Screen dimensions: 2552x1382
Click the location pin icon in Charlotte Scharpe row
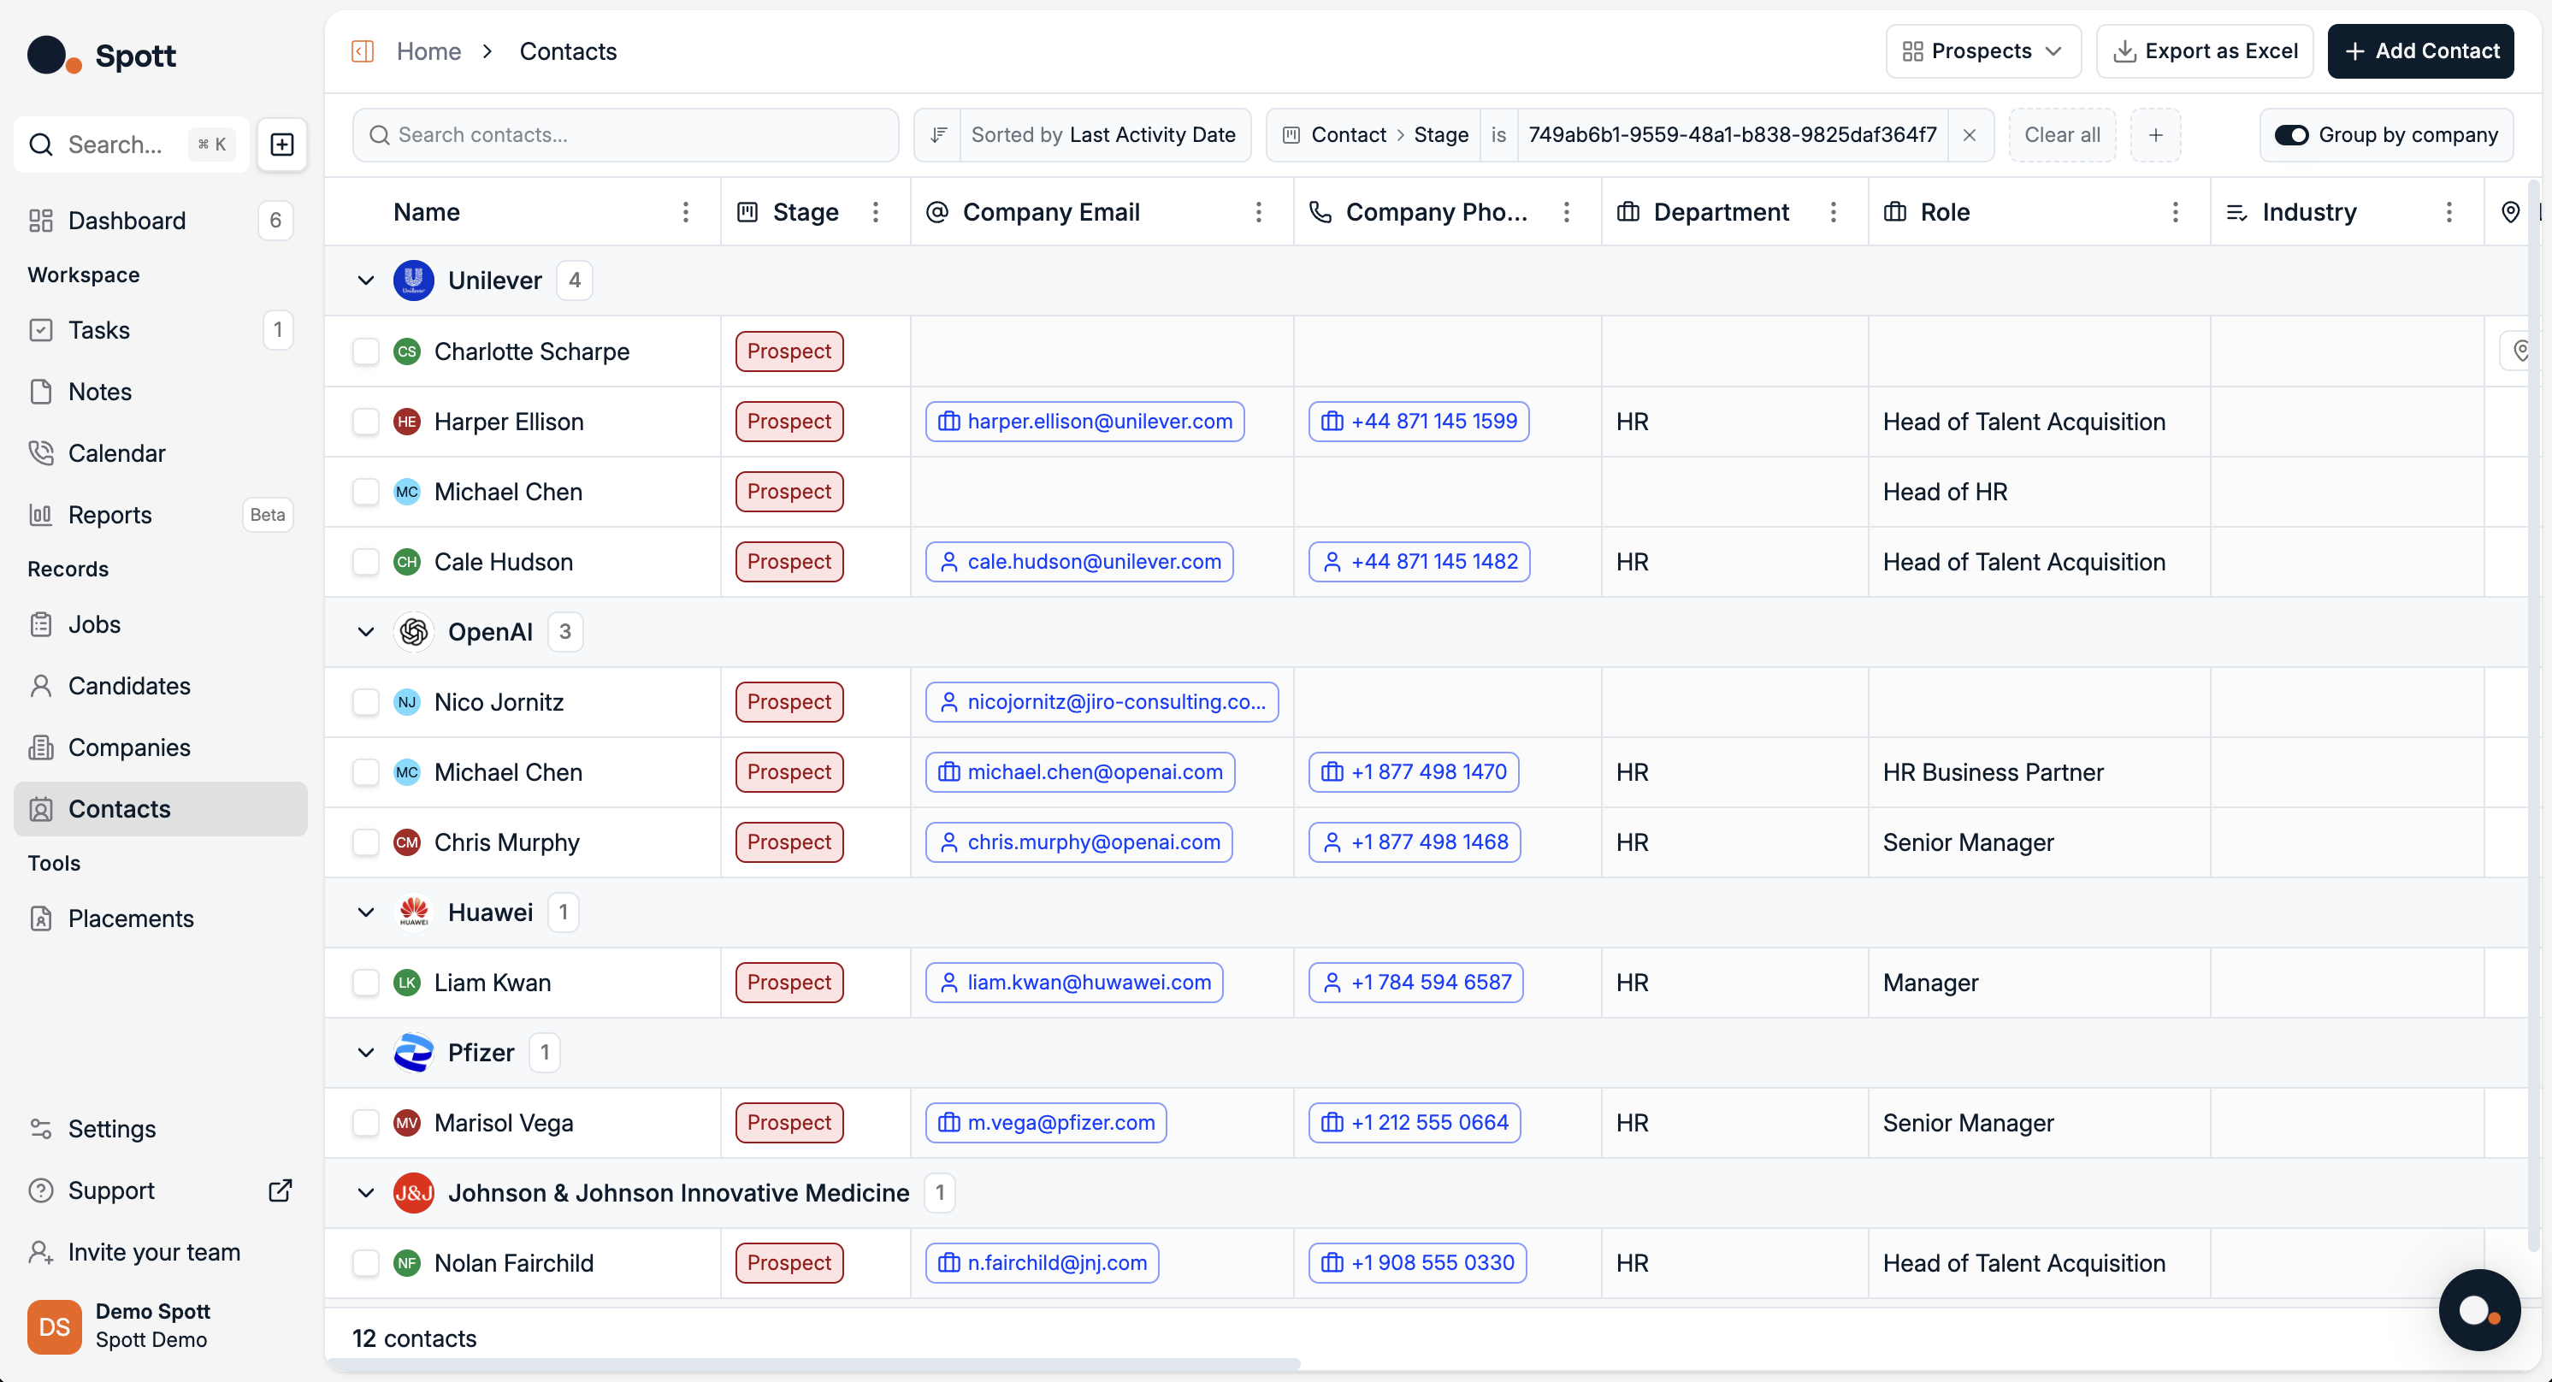pos(2521,351)
